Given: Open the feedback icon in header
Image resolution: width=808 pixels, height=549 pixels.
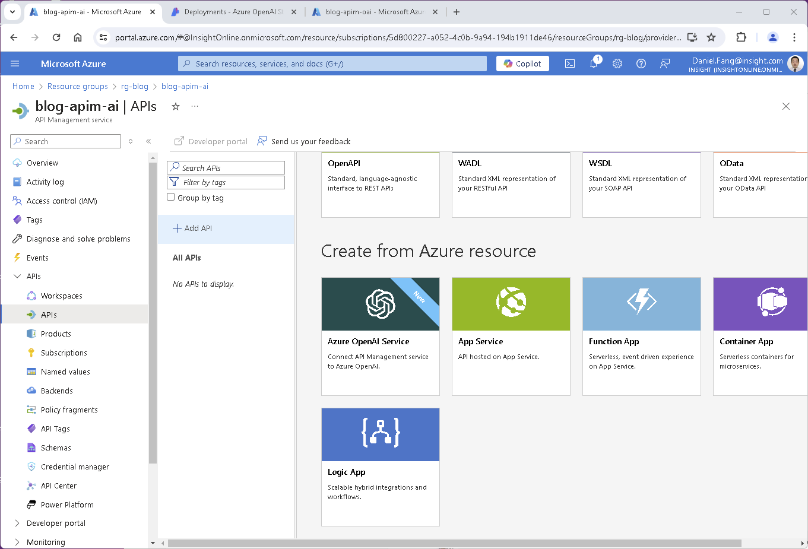Looking at the screenshot, I should coord(665,64).
